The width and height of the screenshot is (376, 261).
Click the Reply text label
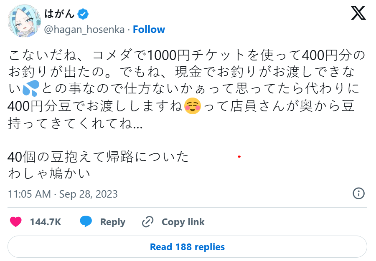click(x=112, y=222)
